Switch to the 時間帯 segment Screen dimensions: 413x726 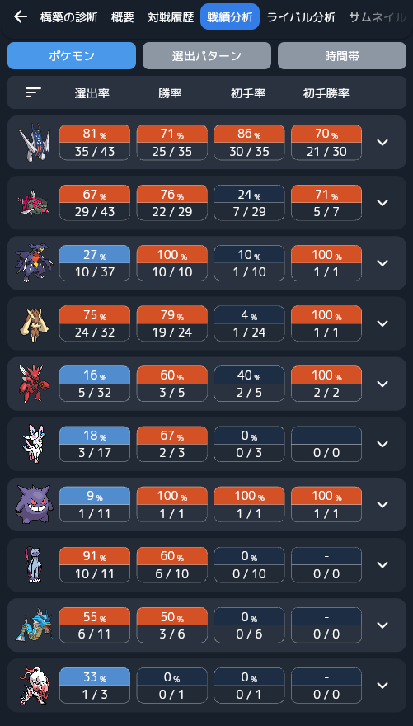pyautogui.click(x=342, y=56)
